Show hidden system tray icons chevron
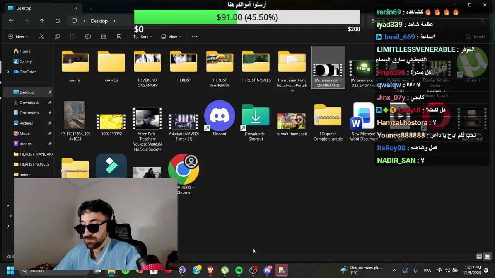The height and width of the screenshot is (278, 495). click(x=394, y=271)
